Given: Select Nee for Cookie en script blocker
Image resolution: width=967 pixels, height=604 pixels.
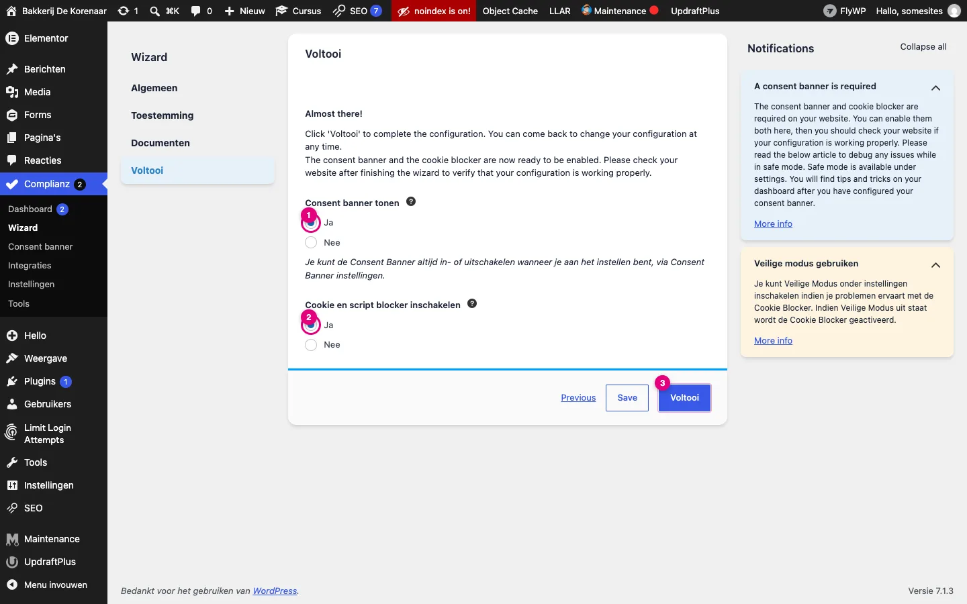Looking at the screenshot, I should click(x=311, y=345).
